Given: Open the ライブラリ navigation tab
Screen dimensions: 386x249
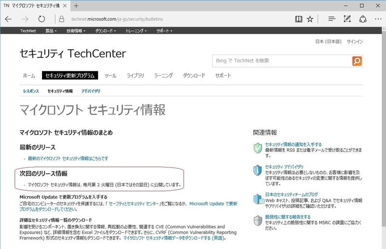Looking at the screenshot, I should [135, 76].
